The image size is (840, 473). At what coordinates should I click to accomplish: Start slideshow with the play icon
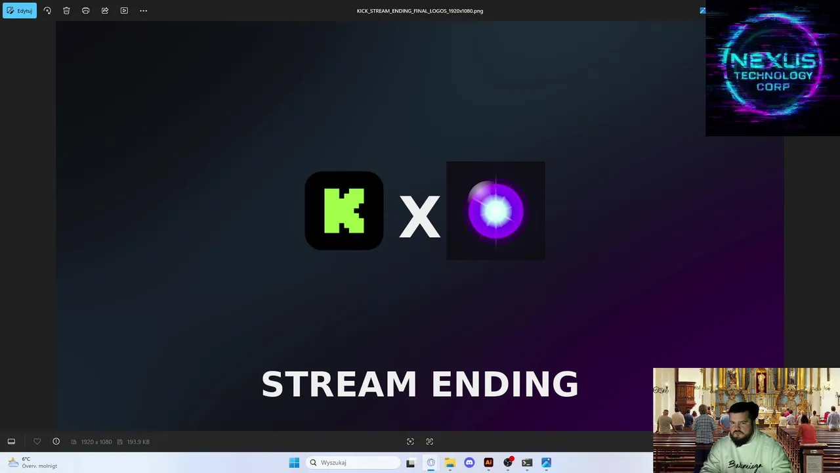(124, 11)
